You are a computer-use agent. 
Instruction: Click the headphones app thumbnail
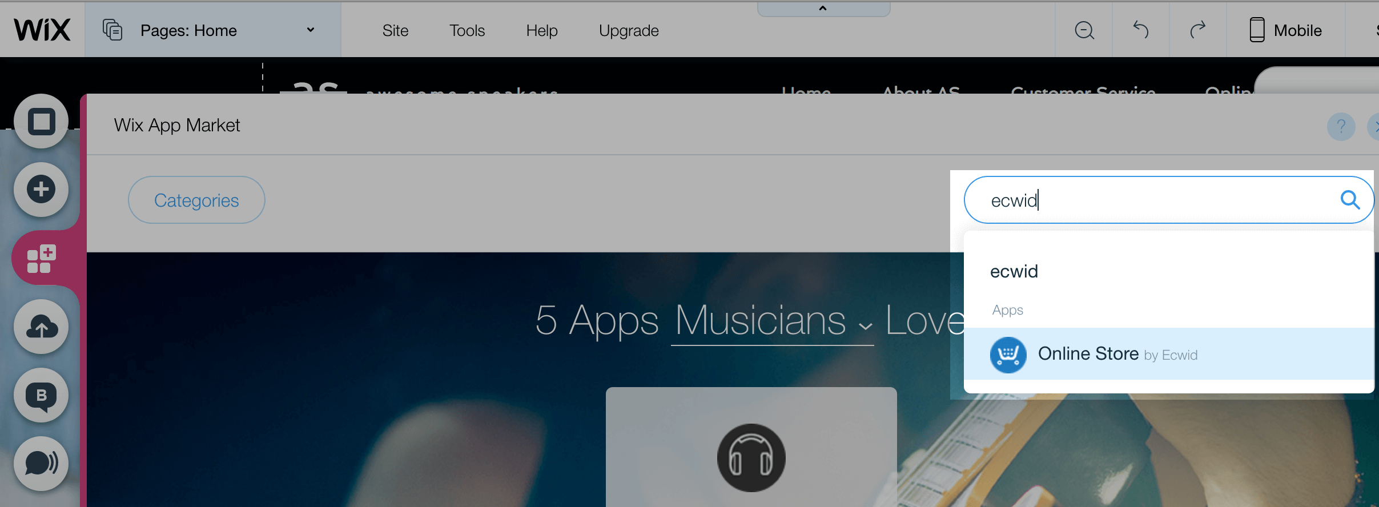coord(751,457)
